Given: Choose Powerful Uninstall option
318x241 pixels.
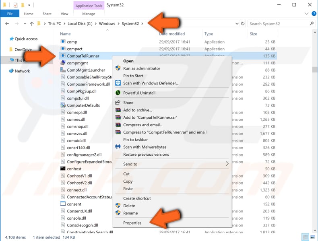Looking at the screenshot, I should point(139,93).
